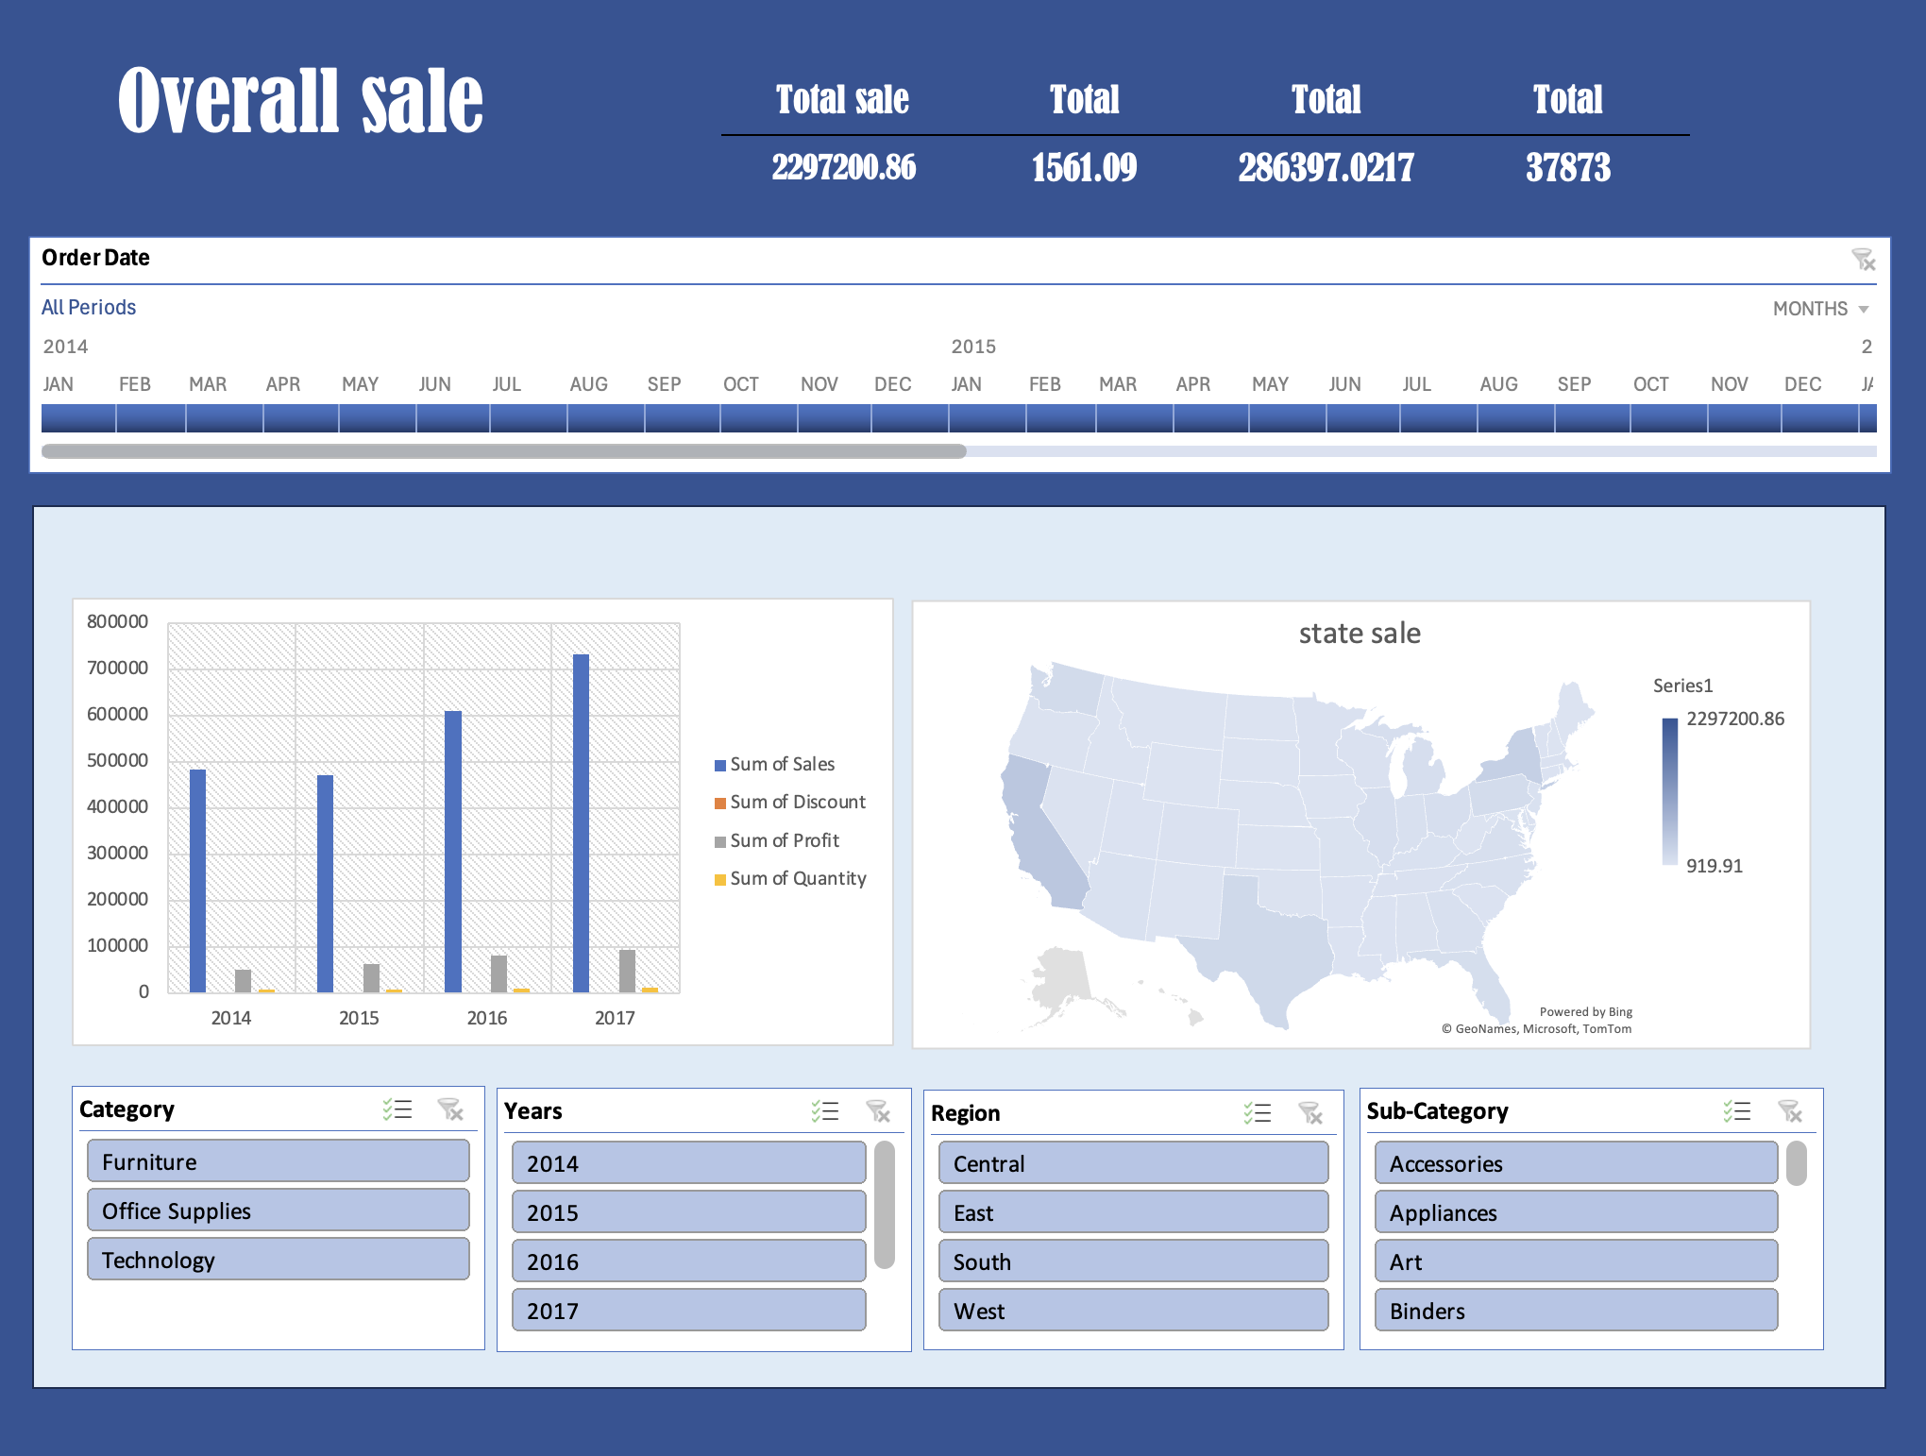Click the timeline horizontal scrollbar thumb

(504, 451)
